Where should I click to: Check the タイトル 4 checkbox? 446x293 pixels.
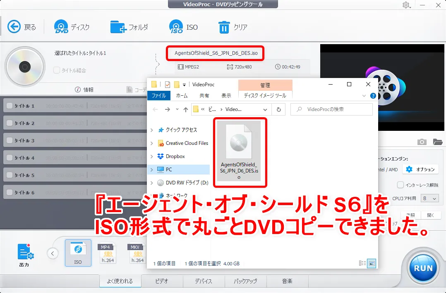[10, 158]
